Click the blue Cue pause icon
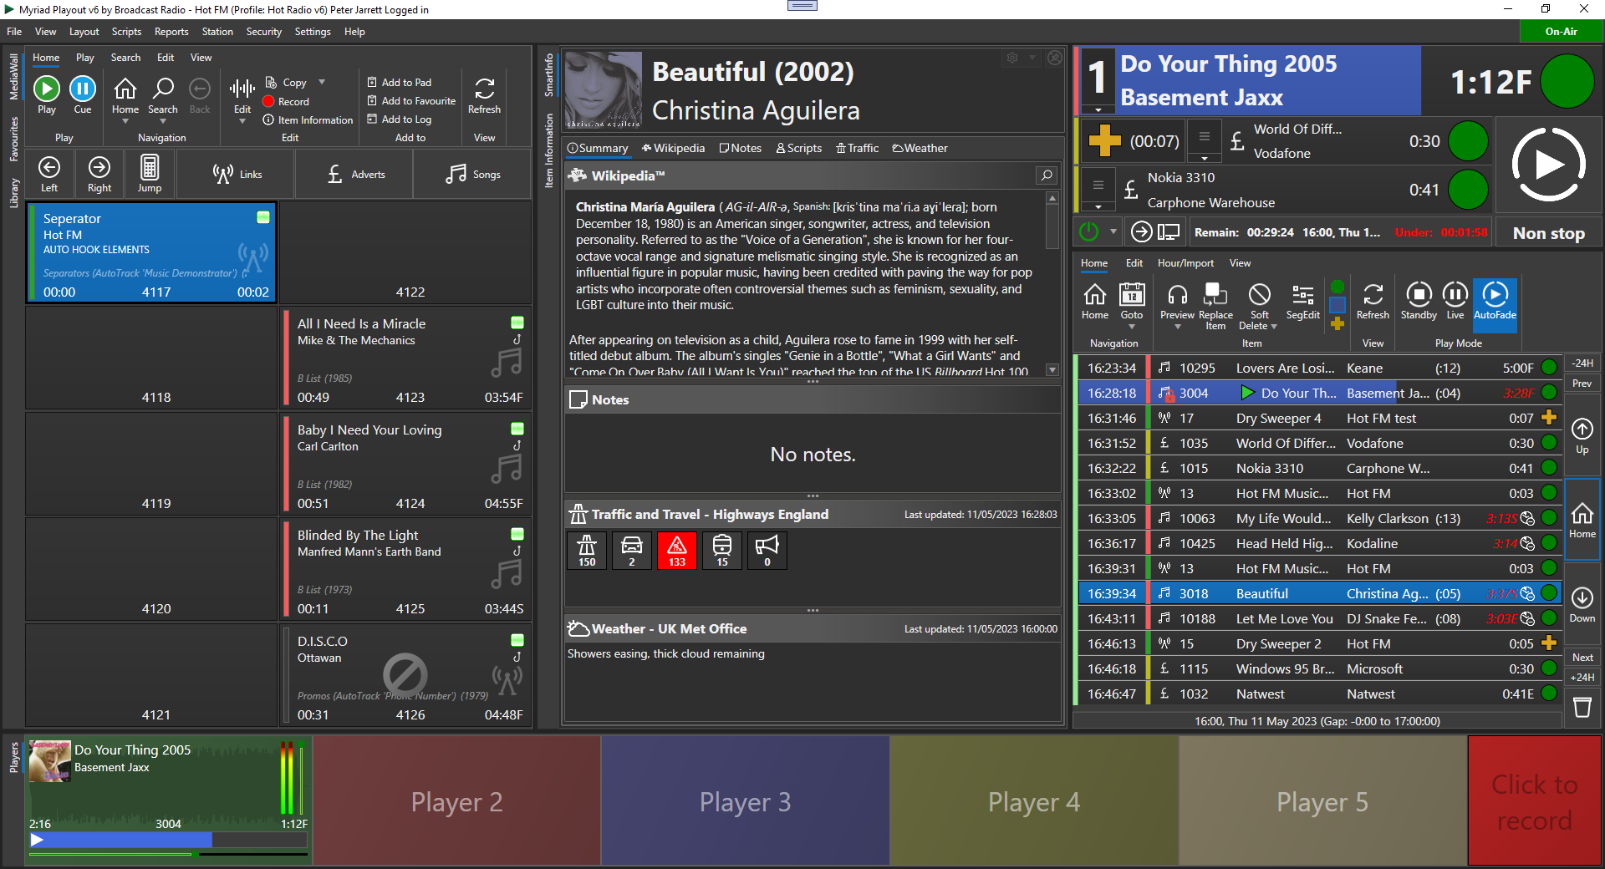The width and height of the screenshot is (1605, 869). [x=82, y=89]
